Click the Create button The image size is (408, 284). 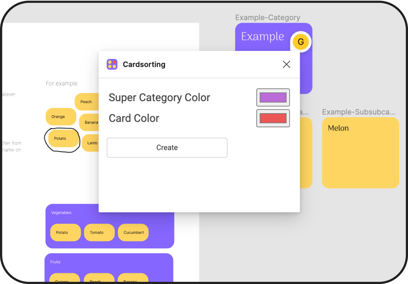click(x=167, y=148)
